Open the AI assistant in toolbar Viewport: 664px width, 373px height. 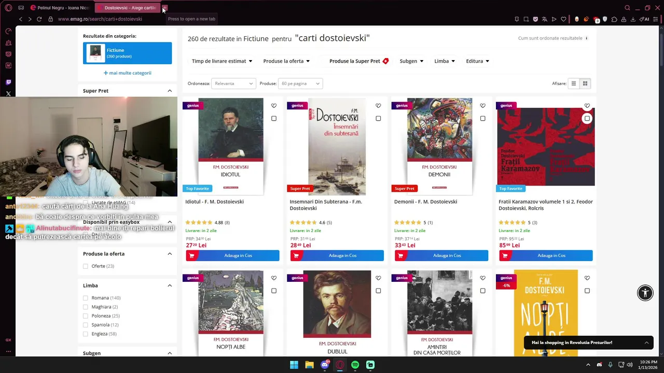(x=644, y=19)
